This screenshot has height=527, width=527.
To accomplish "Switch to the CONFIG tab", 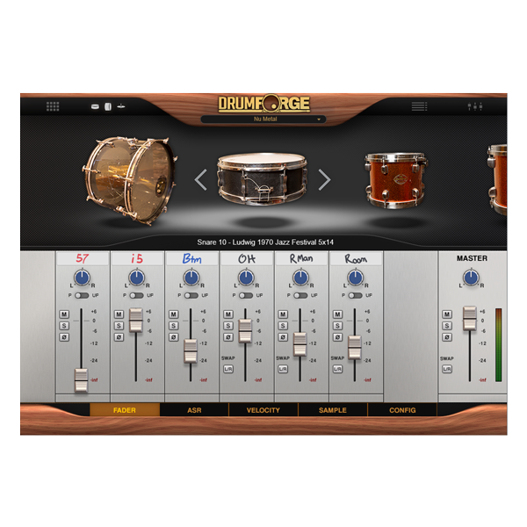I will (x=402, y=410).
